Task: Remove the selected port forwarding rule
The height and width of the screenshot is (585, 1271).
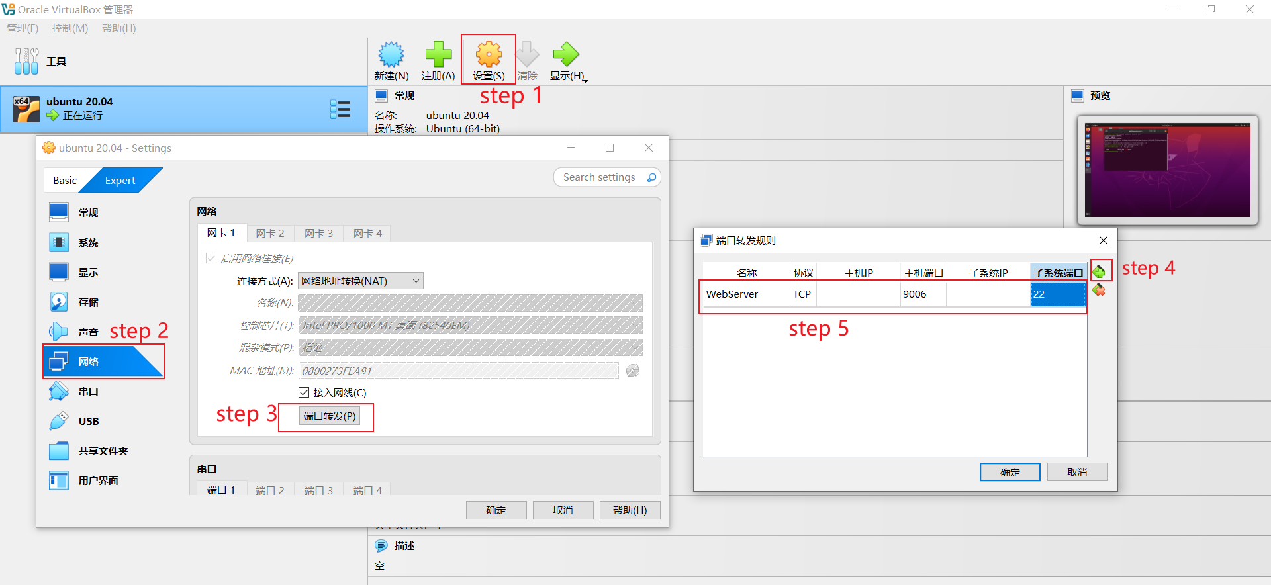Action: 1099,290
